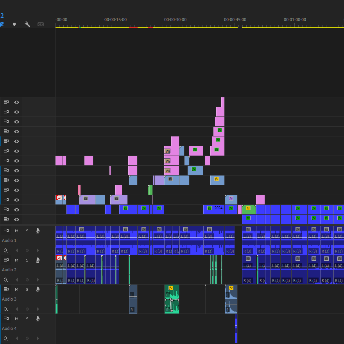Image resolution: width=344 pixels, height=344 pixels.
Task: Click the CC caption track options icon
Action: (x=41, y=24)
